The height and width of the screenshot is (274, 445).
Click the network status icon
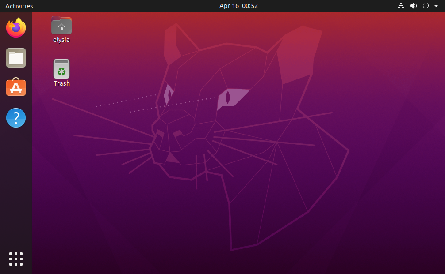tap(401, 6)
